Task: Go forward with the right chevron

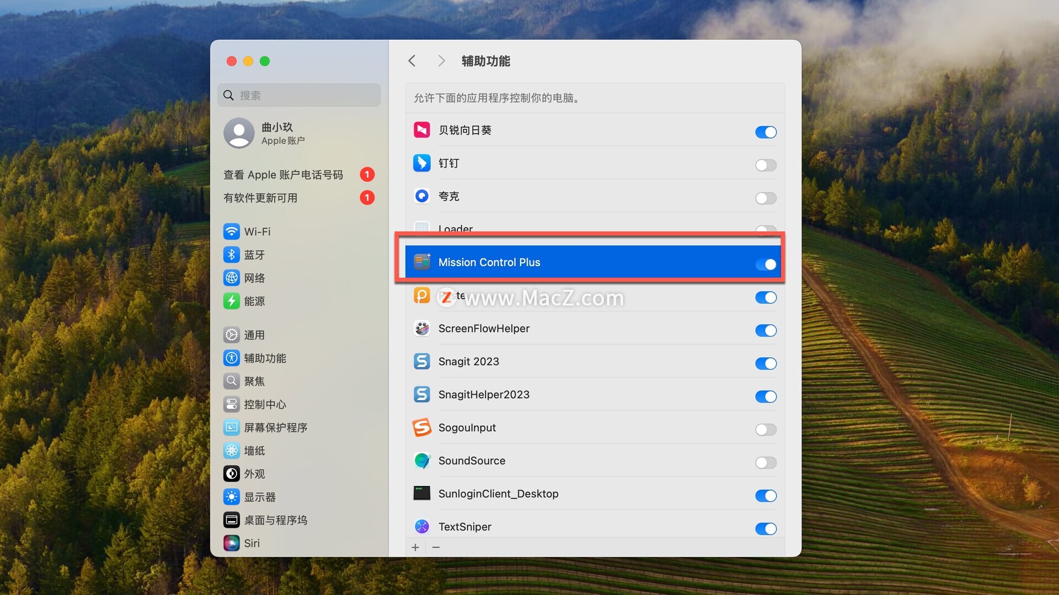Action: [441, 61]
